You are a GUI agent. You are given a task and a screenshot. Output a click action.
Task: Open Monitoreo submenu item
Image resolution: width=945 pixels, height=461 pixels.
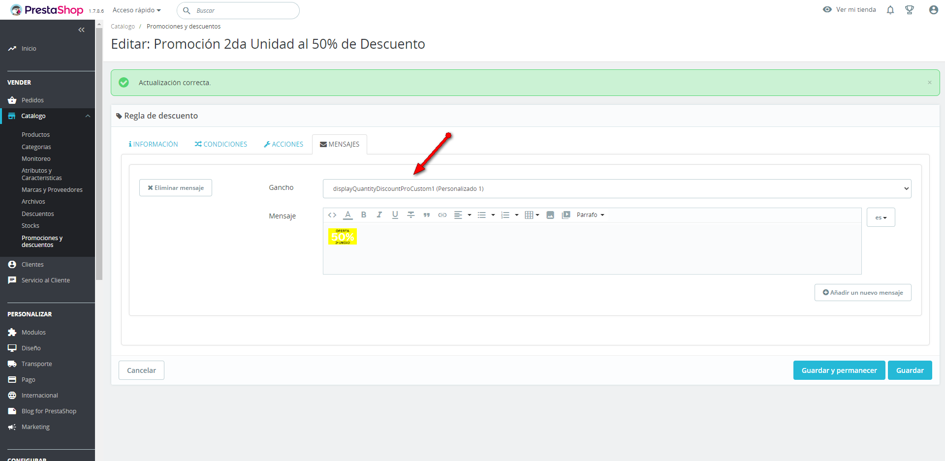click(36, 159)
